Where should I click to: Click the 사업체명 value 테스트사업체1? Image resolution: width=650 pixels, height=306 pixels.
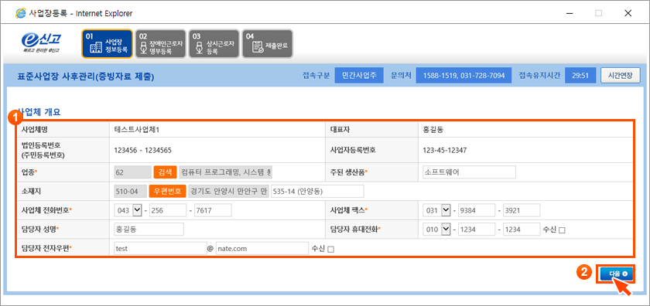click(137, 130)
